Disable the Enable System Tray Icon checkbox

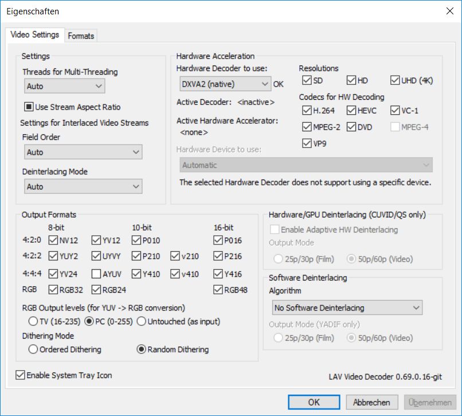(21, 375)
